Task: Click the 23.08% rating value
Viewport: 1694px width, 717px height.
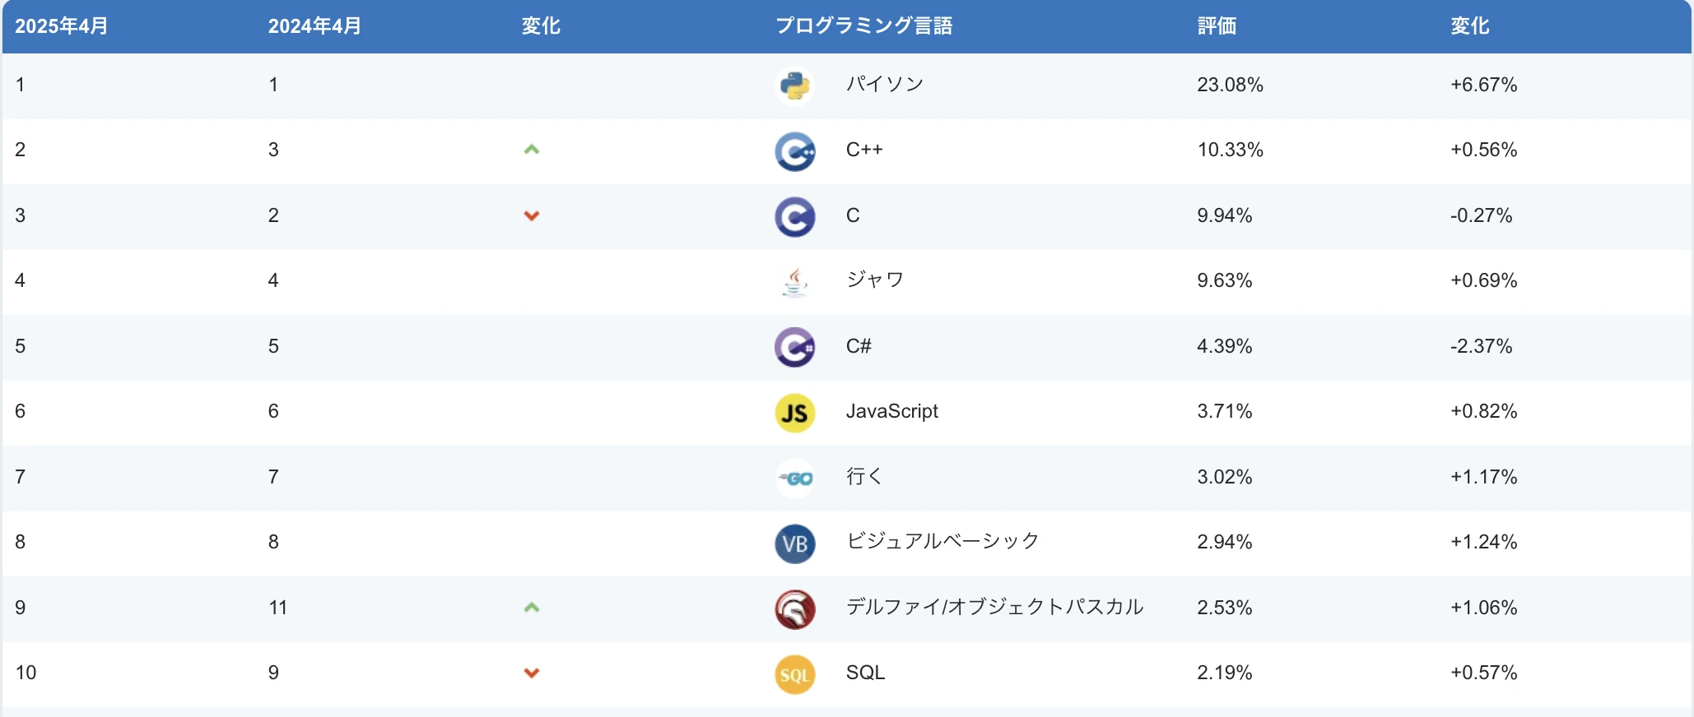Action: (x=1230, y=85)
